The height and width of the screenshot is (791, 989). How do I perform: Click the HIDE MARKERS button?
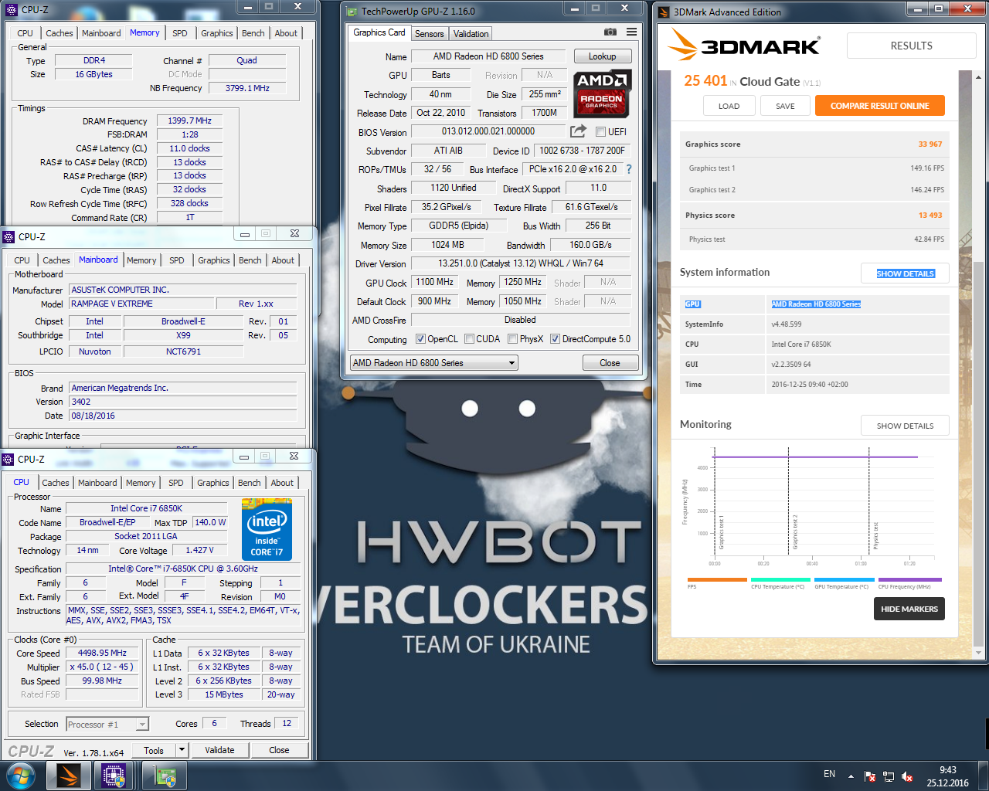[x=909, y=609]
